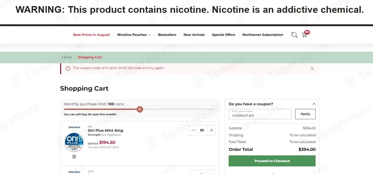Go to Home breadcrumb
Screen dimensions: 373x174
tap(67, 57)
